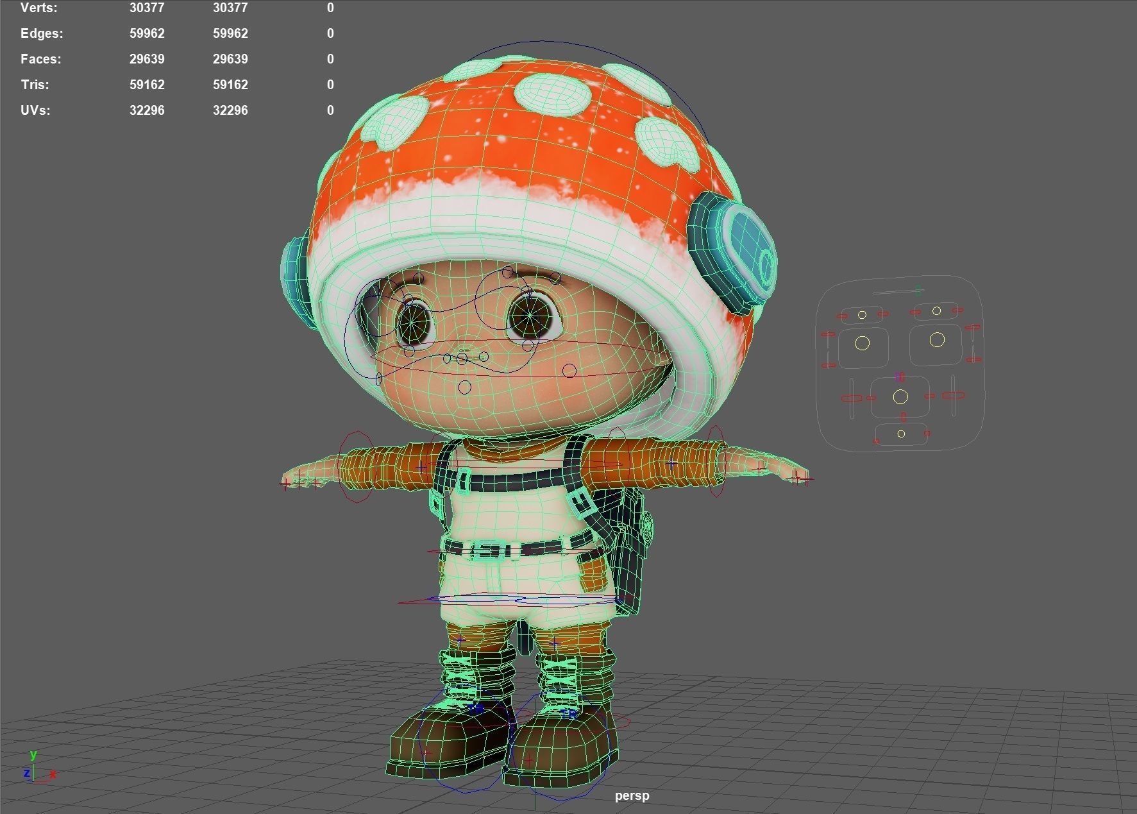
Task: Click the persp camera name label
Action: pyautogui.click(x=632, y=795)
